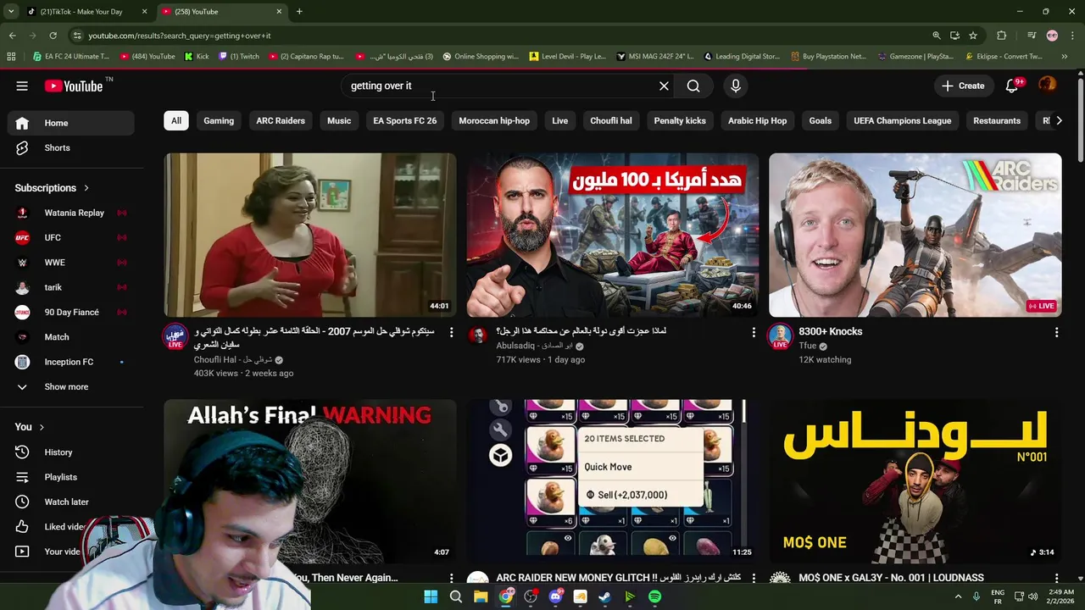Open a new browser tab

coord(299,12)
